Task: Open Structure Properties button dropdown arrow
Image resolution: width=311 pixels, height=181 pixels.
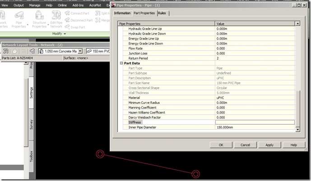Action: point(48,25)
